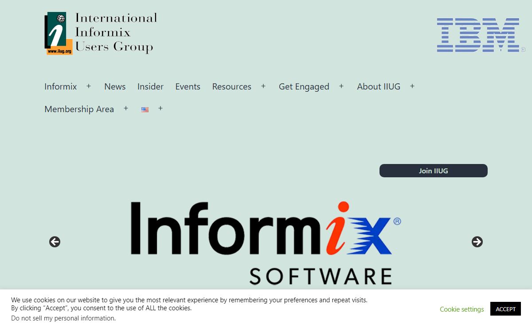
Task: Open the Get Engaged menu item
Action: click(x=304, y=87)
